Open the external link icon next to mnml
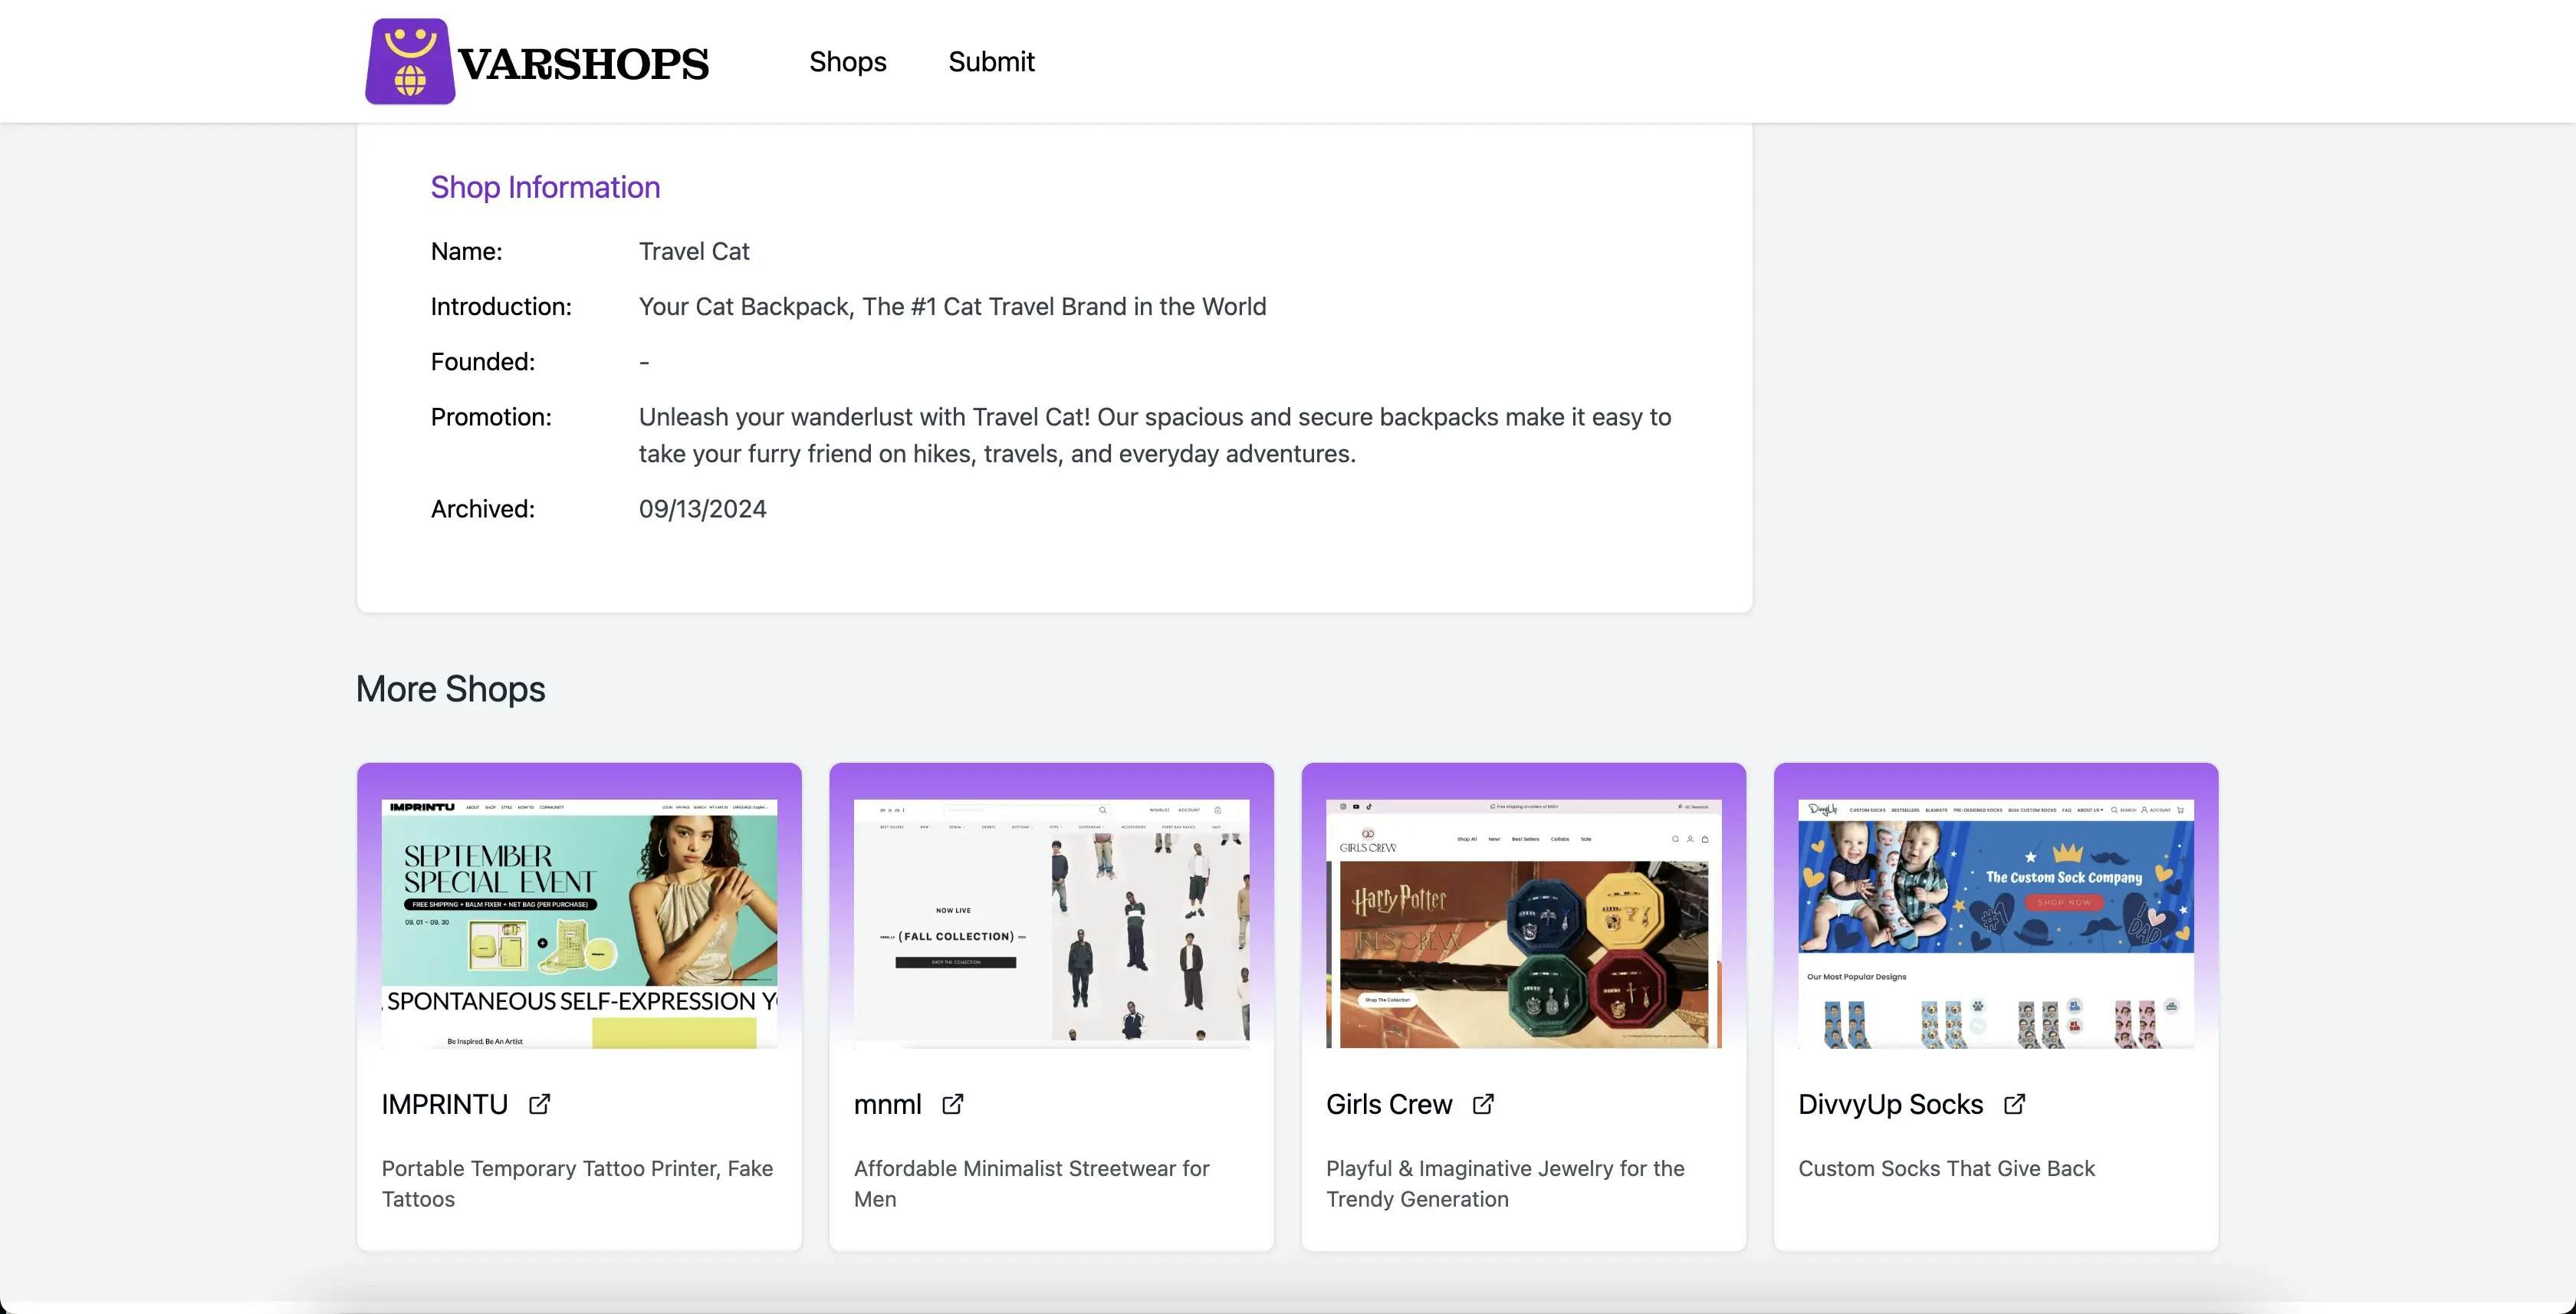 click(952, 1104)
